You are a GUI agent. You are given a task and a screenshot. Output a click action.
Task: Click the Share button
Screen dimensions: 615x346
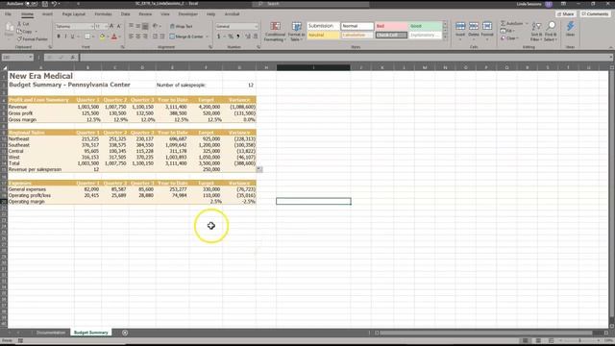[x=565, y=14]
